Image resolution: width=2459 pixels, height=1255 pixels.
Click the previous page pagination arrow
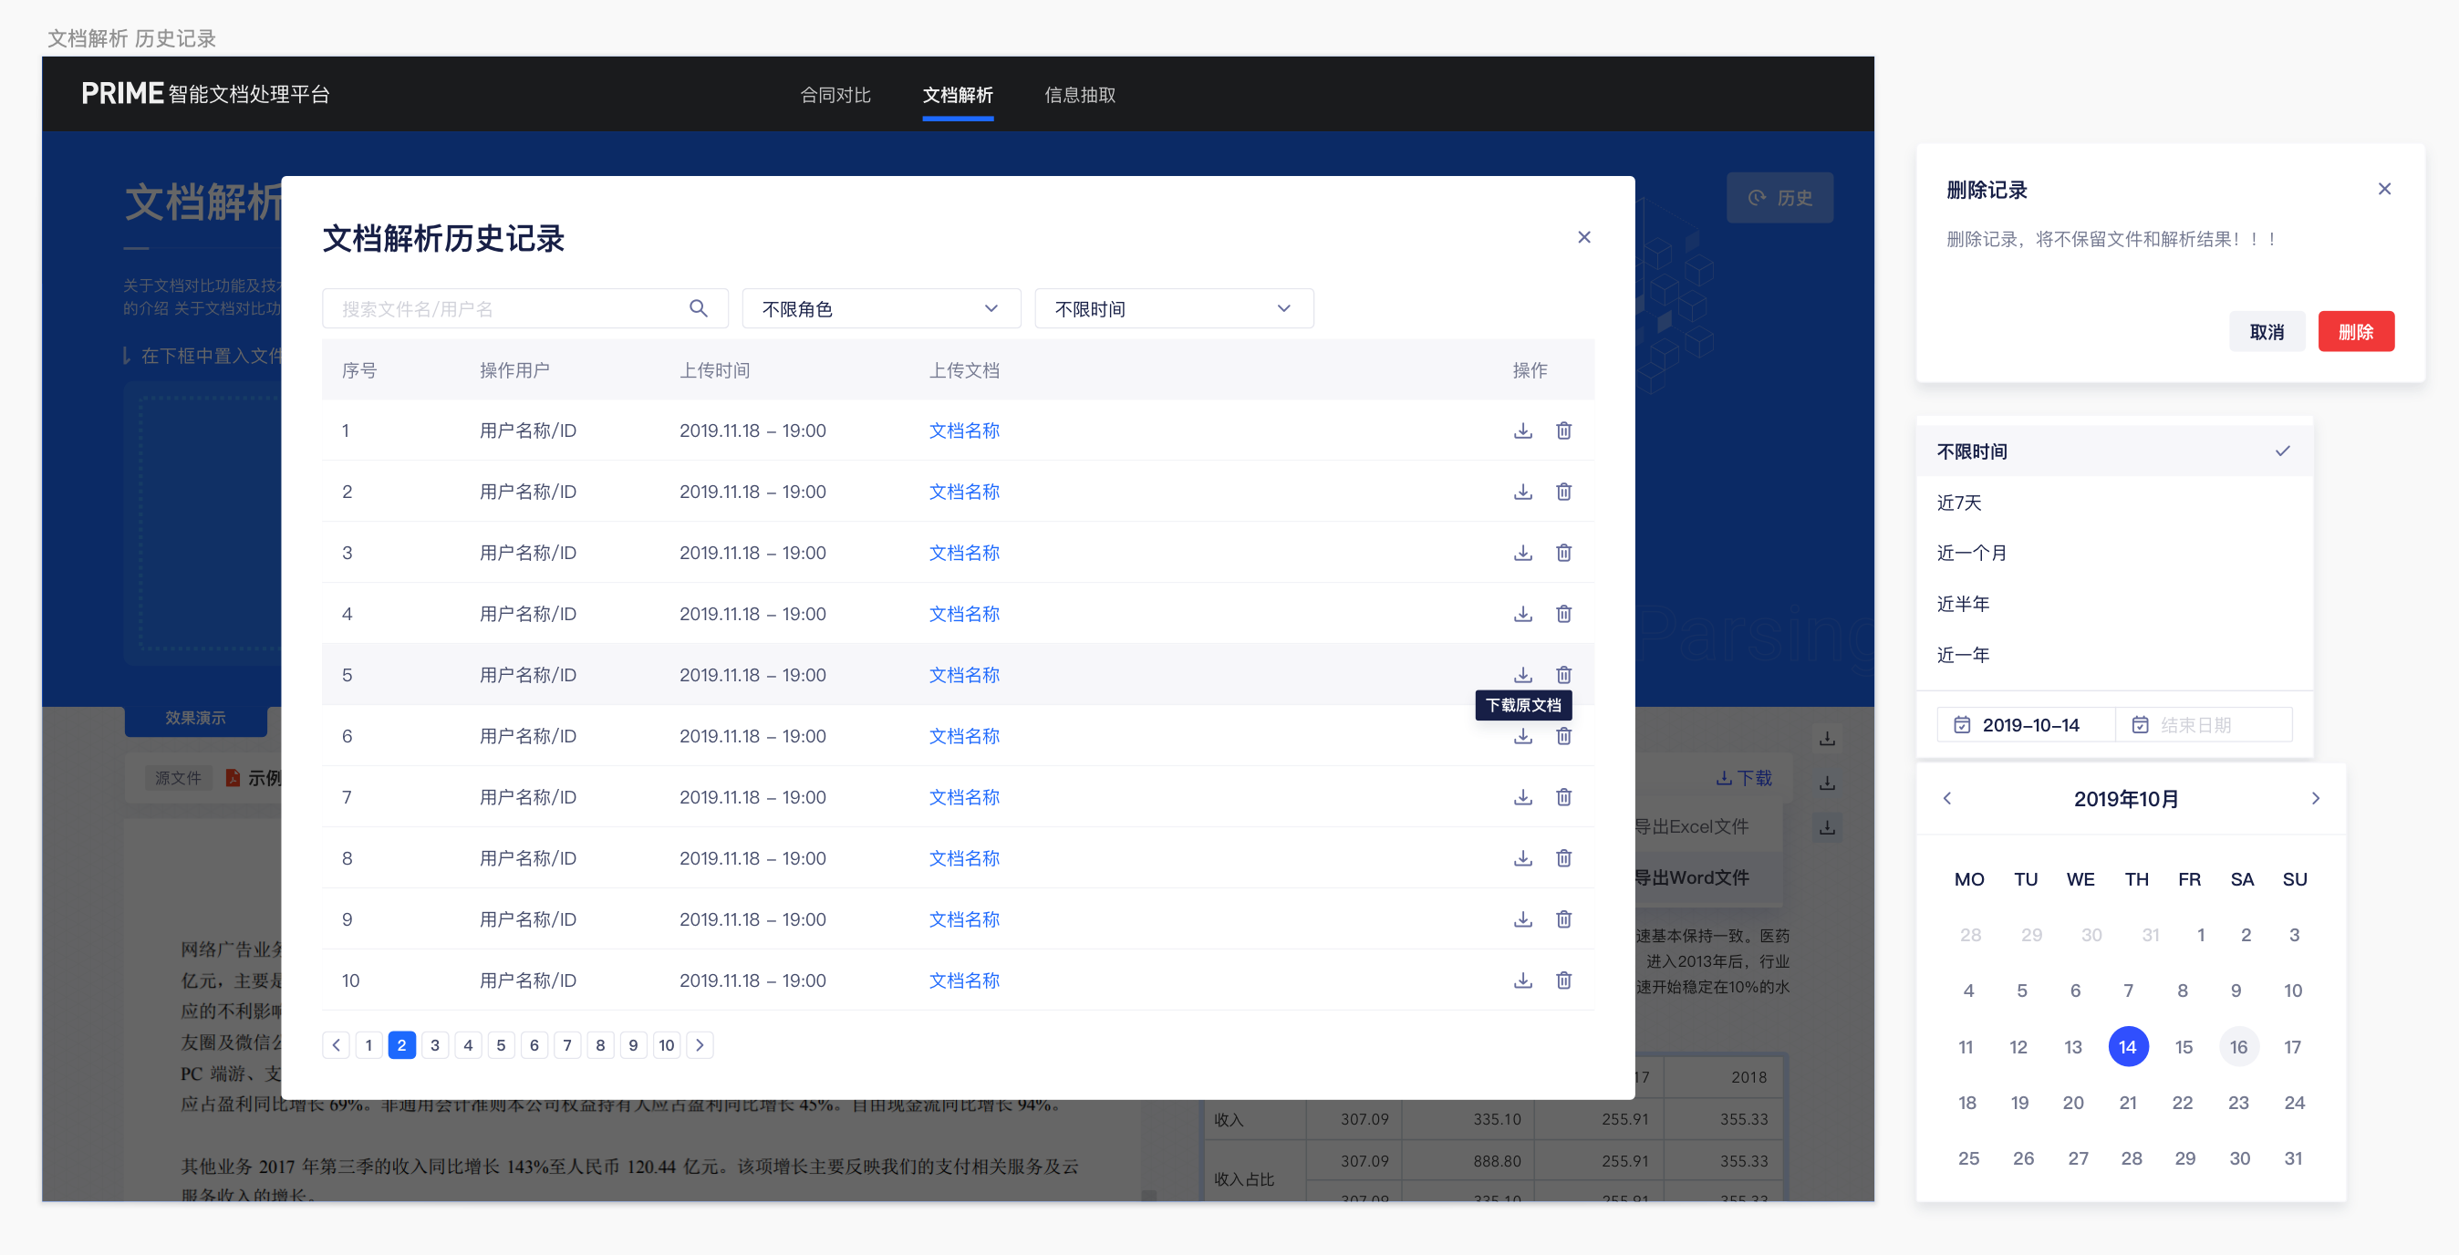tap(336, 1045)
